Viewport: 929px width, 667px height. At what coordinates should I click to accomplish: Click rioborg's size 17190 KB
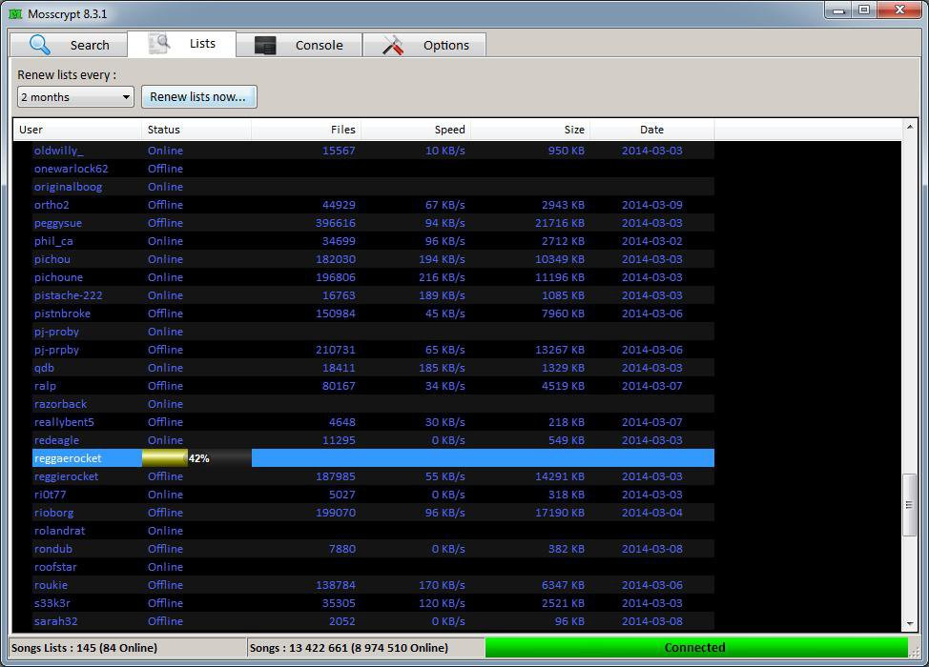click(560, 513)
